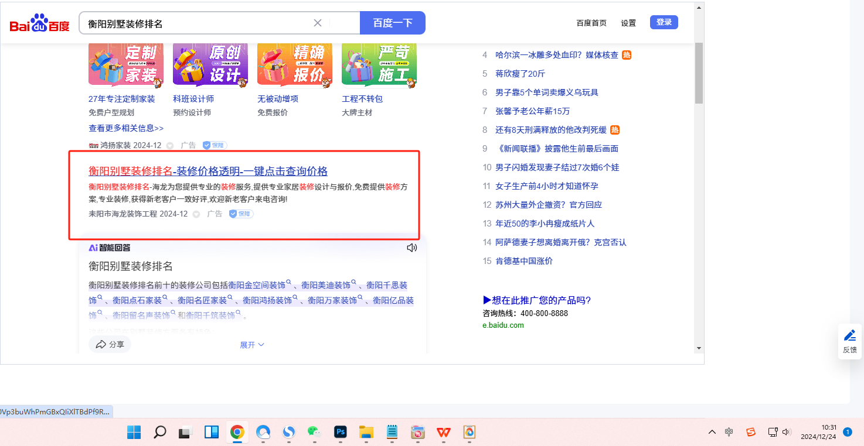Go to 百度首页 in the header

pos(591,23)
